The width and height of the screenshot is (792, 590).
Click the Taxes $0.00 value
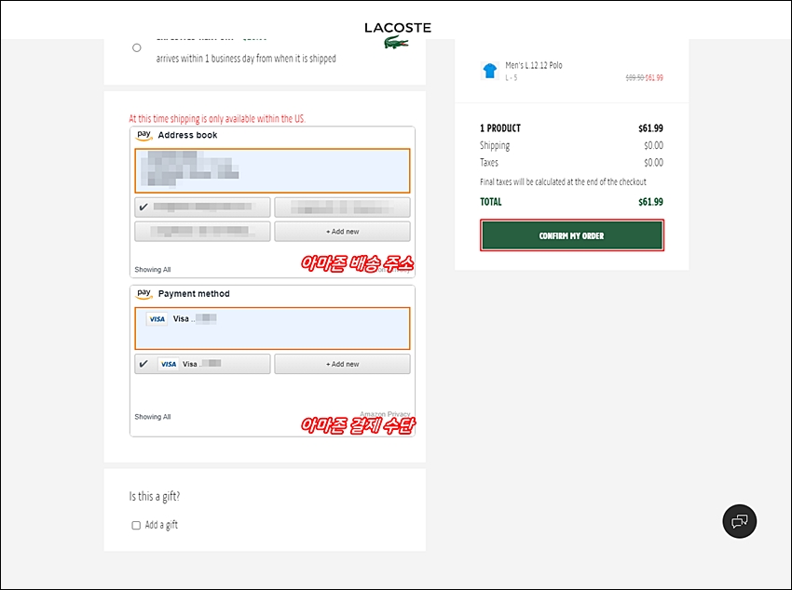(x=653, y=162)
